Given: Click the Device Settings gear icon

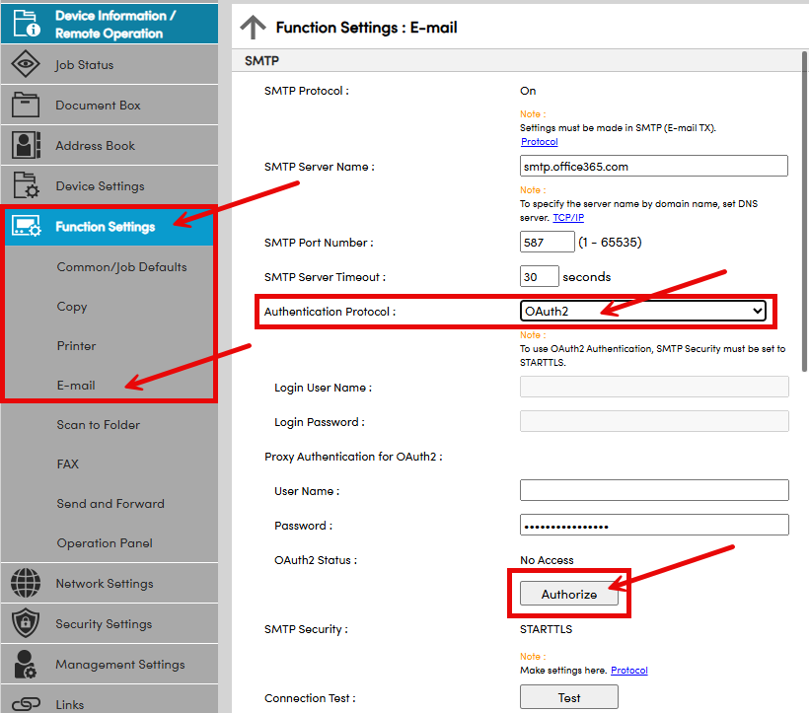Looking at the screenshot, I should pyautogui.click(x=26, y=185).
